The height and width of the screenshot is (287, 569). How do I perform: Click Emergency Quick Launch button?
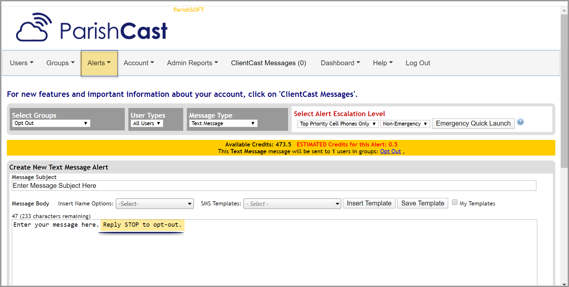pyautogui.click(x=473, y=124)
